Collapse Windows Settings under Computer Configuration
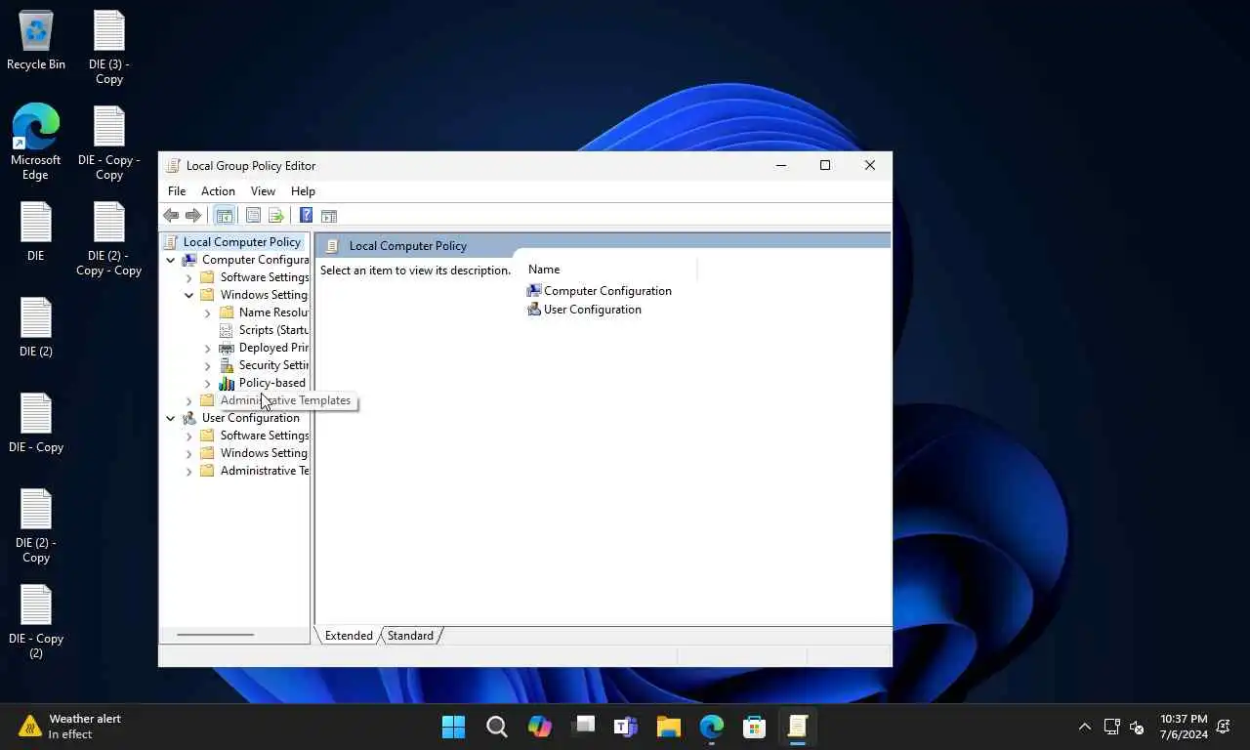Image resolution: width=1250 pixels, height=750 pixels. pos(189,295)
